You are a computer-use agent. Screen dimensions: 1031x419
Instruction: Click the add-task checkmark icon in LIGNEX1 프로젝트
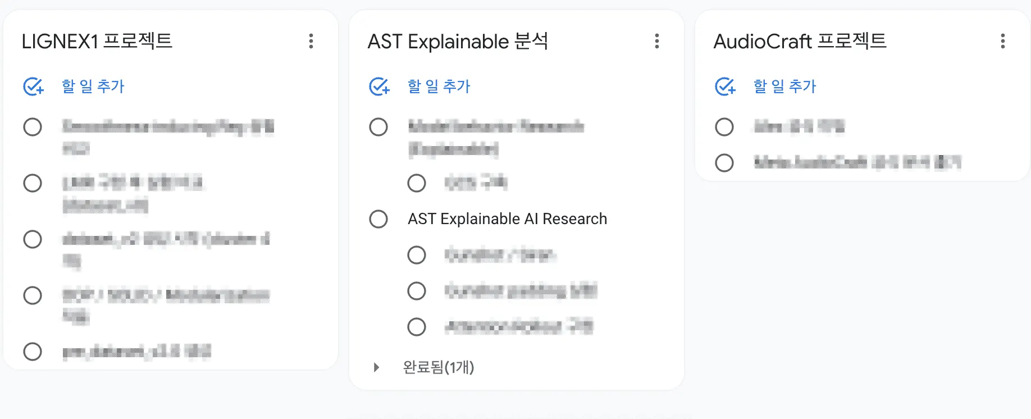33,86
